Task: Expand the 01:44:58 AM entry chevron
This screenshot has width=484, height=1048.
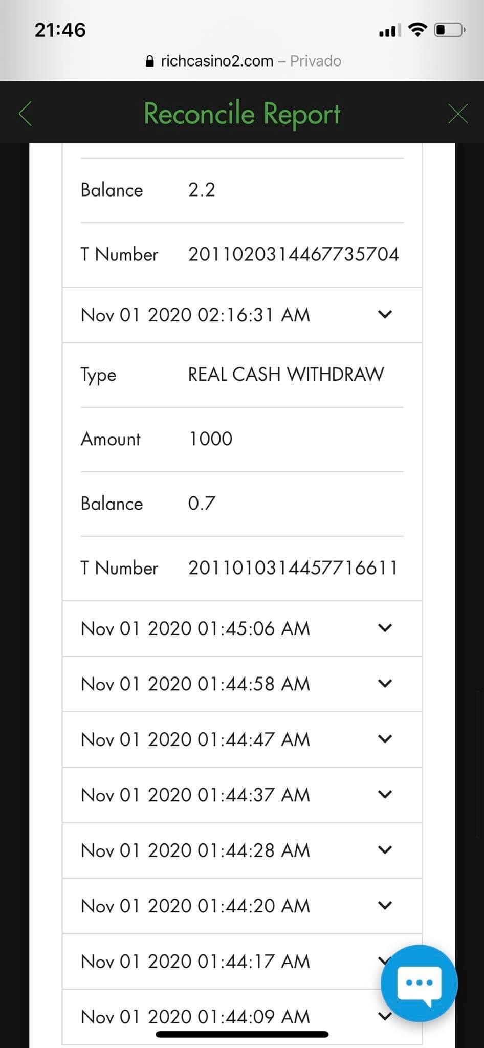Action: click(385, 684)
